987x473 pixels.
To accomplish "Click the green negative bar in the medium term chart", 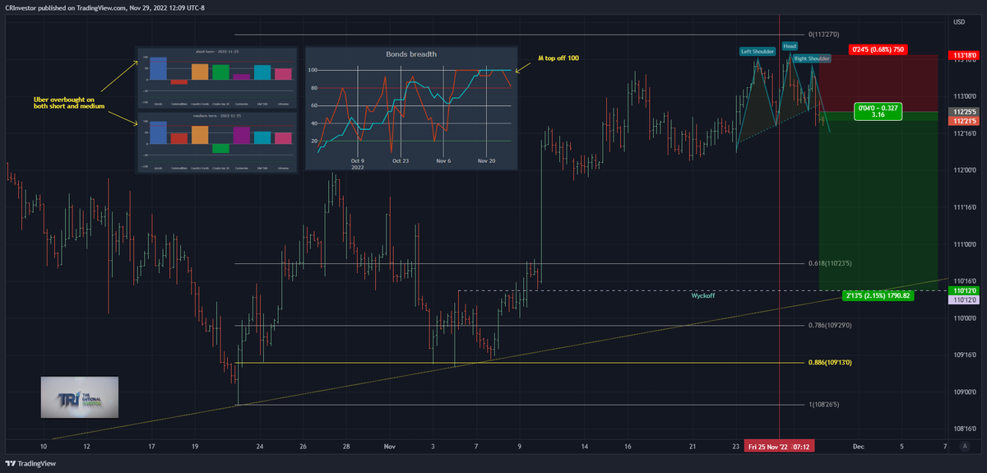I will point(220,149).
